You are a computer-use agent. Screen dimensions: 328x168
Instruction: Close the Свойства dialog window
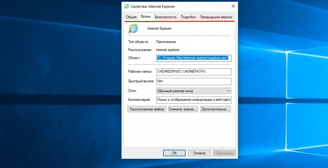233,6
